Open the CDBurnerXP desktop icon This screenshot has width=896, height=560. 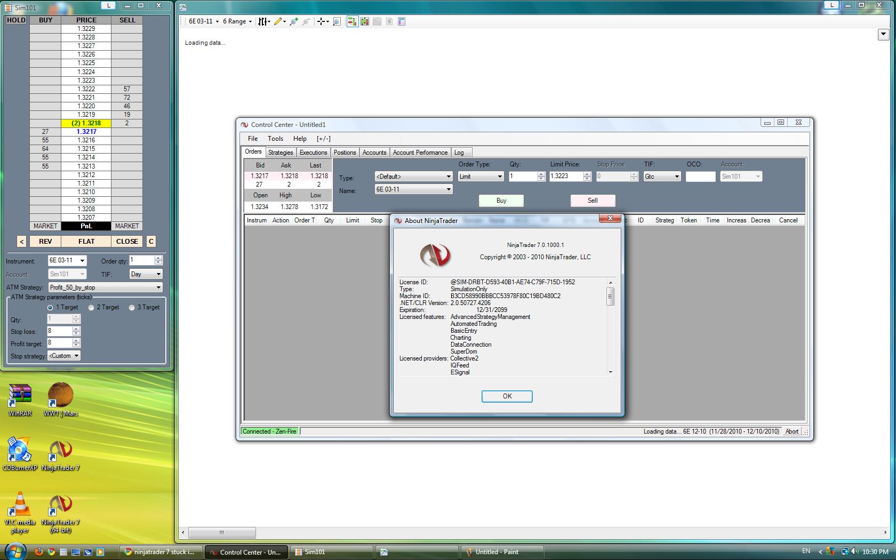coord(20,454)
